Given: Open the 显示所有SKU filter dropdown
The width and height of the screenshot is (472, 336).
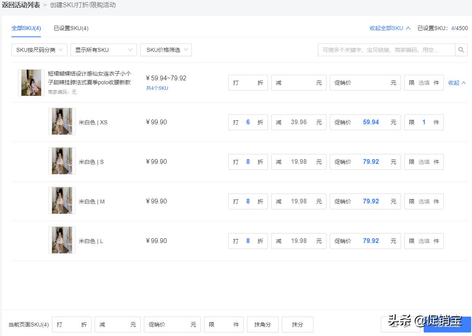Looking at the screenshot, I should tap(103, 50).
